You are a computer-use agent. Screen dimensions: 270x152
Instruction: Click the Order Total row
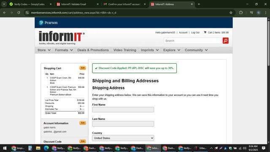pyautogui.click(x=65, y=113)
